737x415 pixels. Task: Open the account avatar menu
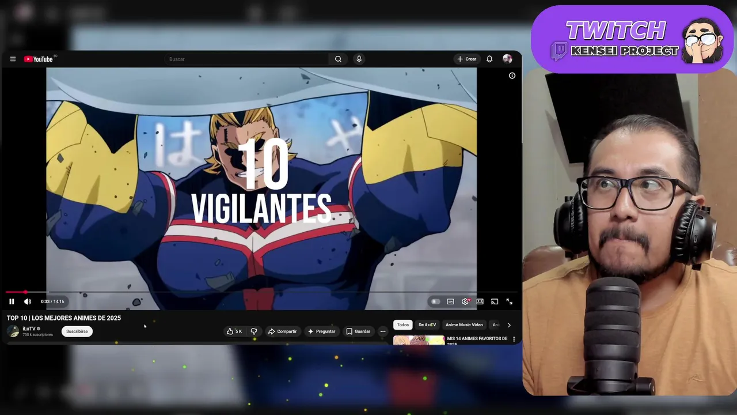tap(507, 59)
